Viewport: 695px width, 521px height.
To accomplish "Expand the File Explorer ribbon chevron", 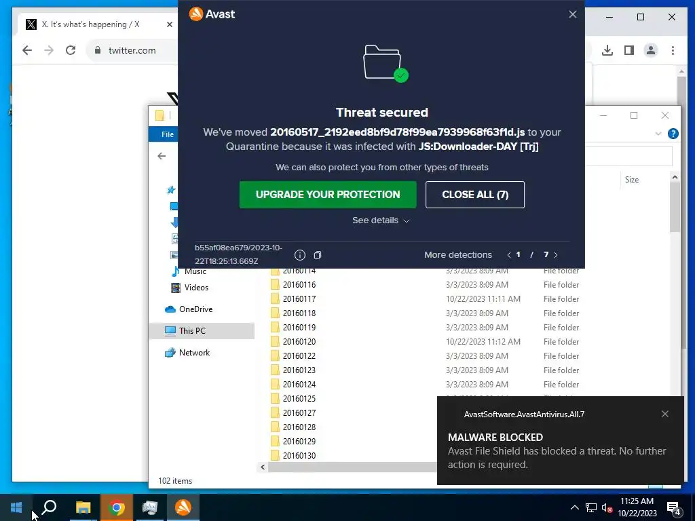I will [x=658, y=134].
